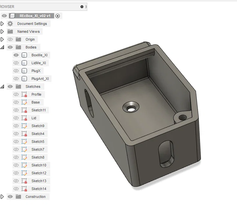Collapse the browser panel with minus icon
237x211 pixels.
point(82,7)
